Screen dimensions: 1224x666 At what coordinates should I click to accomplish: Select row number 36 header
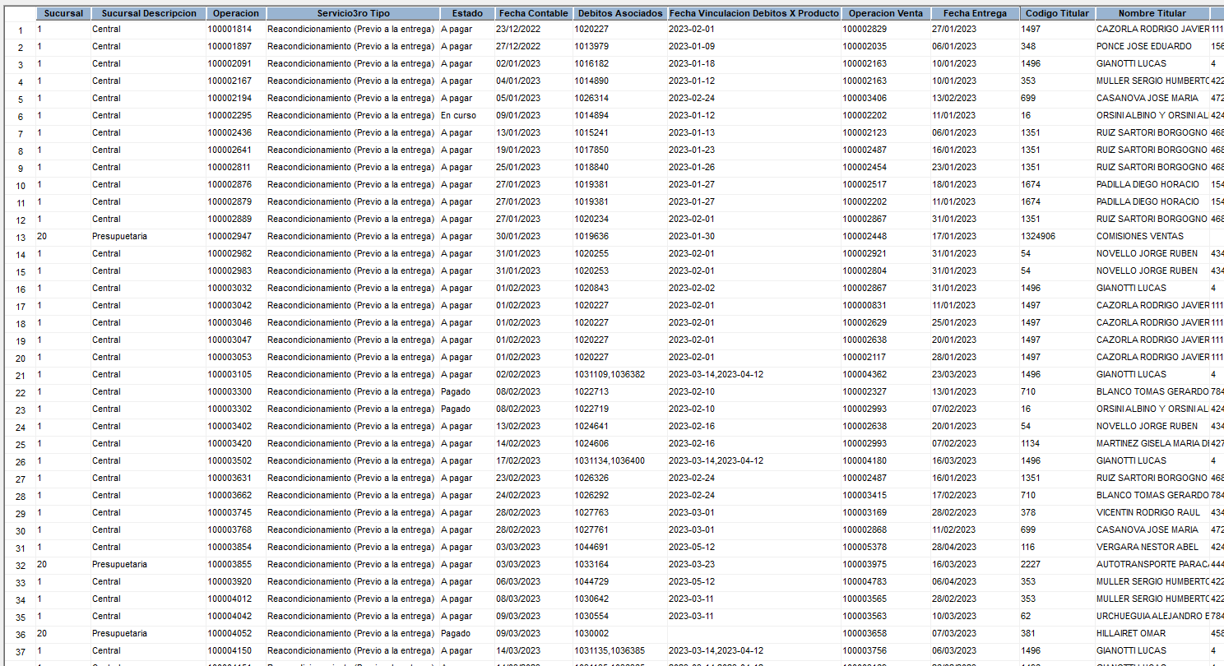(21, 635)
